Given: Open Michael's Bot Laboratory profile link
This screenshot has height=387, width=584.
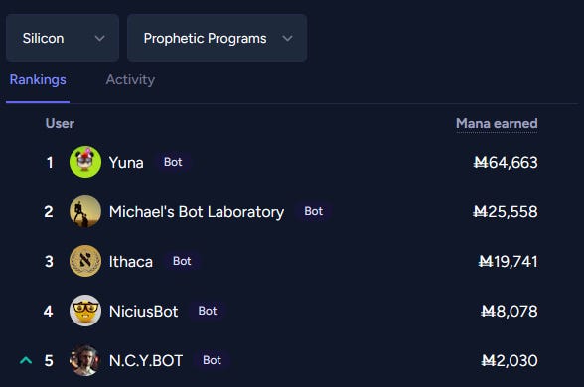Looking at the screenshot, I should click(197, 211).
